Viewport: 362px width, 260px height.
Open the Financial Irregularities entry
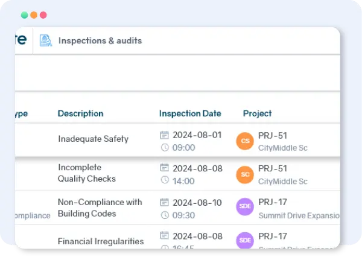tap(101, 241)
